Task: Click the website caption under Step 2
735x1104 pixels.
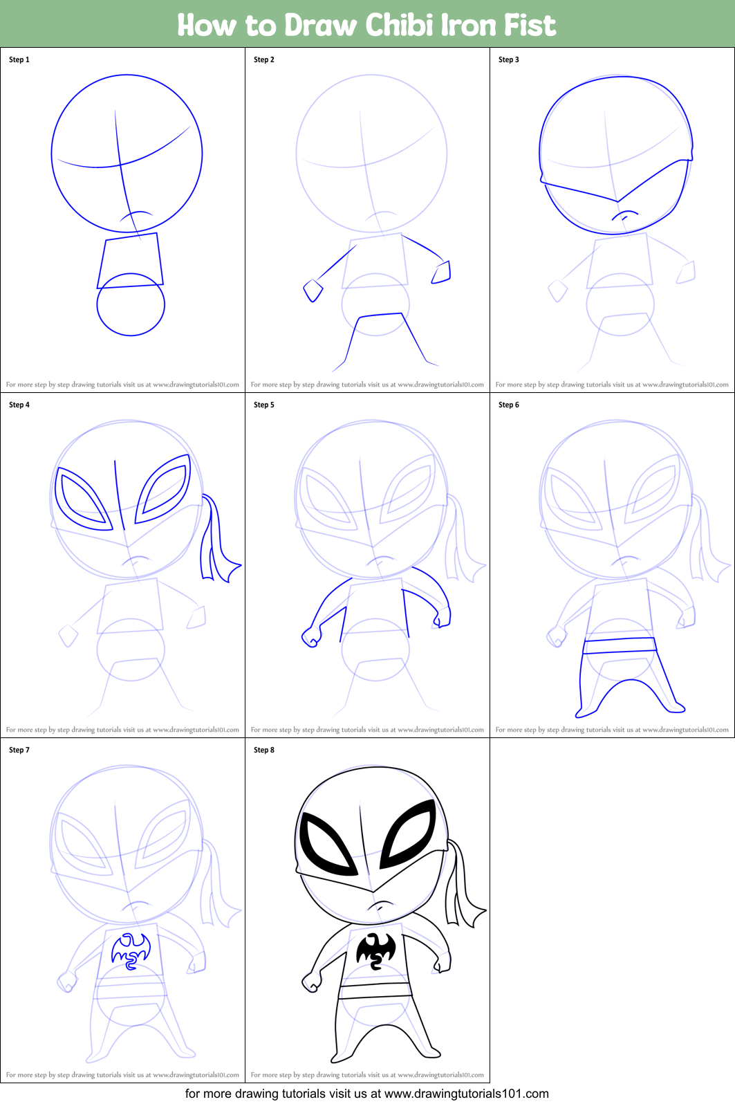Action: click(367, 385)
